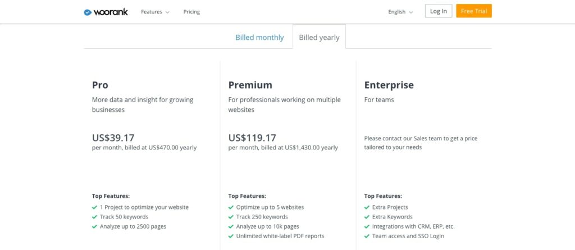The image size is (575, 250).
Task: Select the Billed yearly tab
Action: click(x=319, y=37)
